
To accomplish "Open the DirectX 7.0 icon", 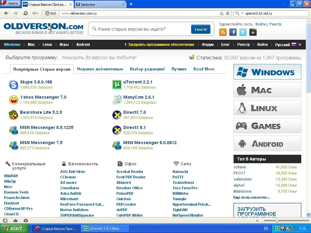I will coord(117,115).
